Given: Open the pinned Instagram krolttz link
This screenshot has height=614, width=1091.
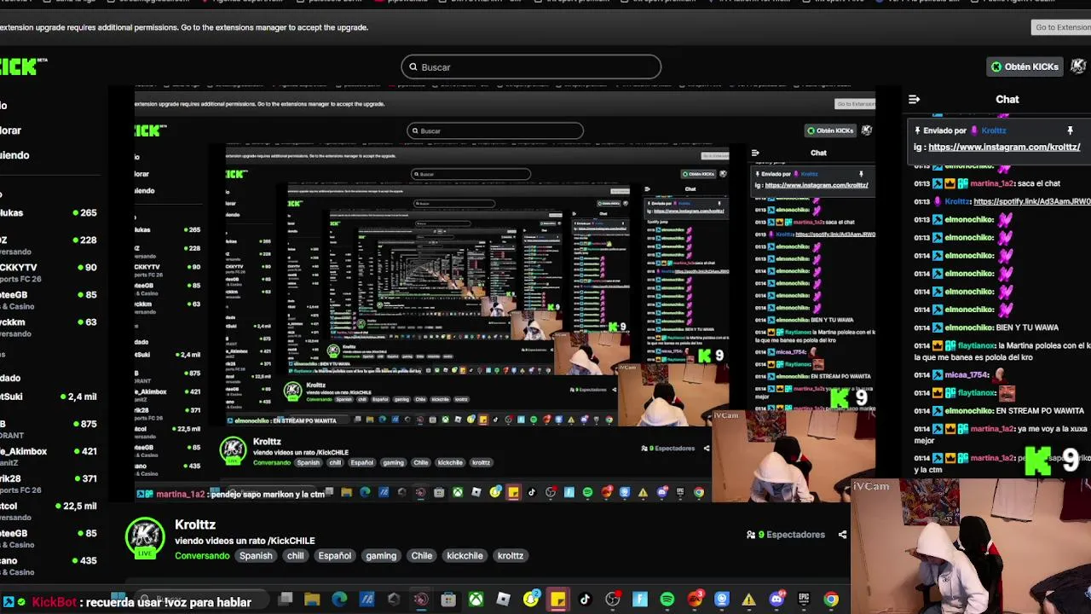Looking at the screenshot, I should tap(1004, 147).
